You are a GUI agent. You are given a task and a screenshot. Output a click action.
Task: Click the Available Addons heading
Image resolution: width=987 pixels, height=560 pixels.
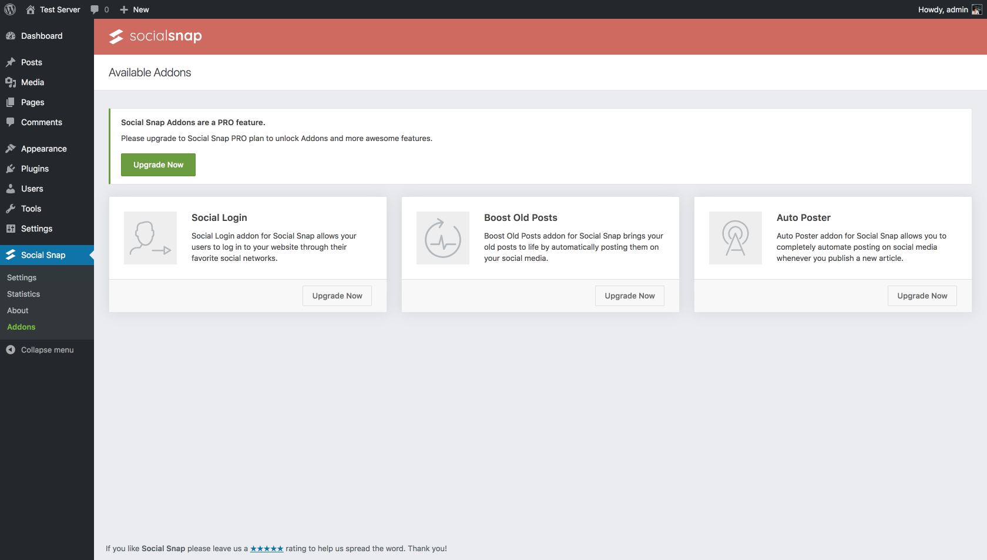[150, 72]
